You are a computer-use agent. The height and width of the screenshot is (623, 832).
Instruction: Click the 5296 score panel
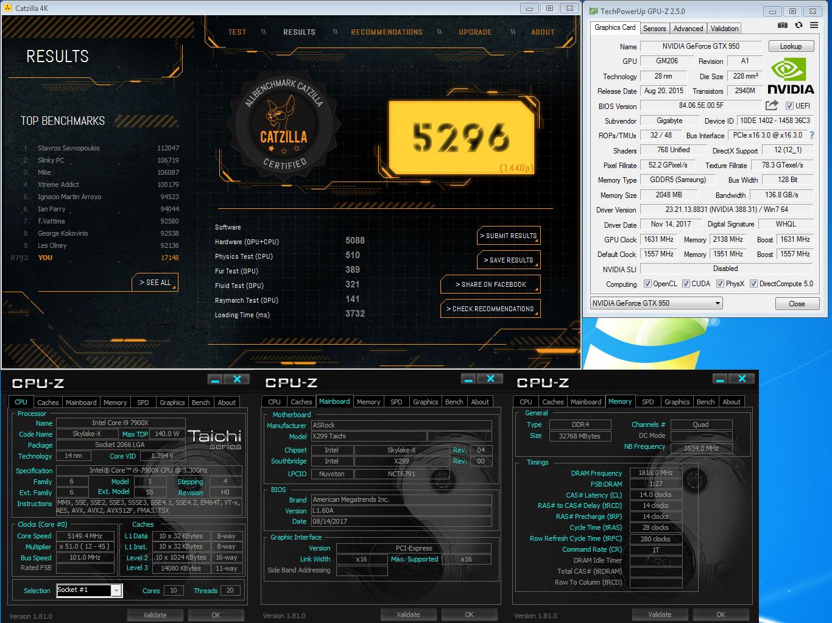pyautogui.click(x=461, y=137)
